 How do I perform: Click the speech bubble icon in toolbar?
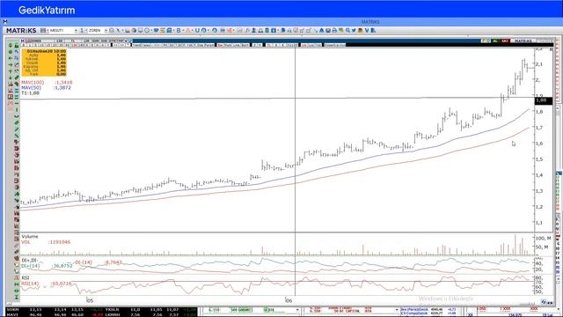point(141,31)
